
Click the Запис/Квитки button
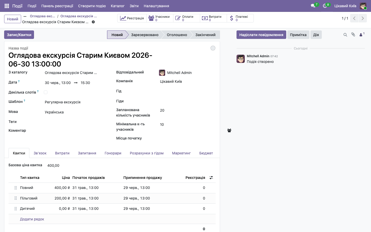(x=19, y=35)
